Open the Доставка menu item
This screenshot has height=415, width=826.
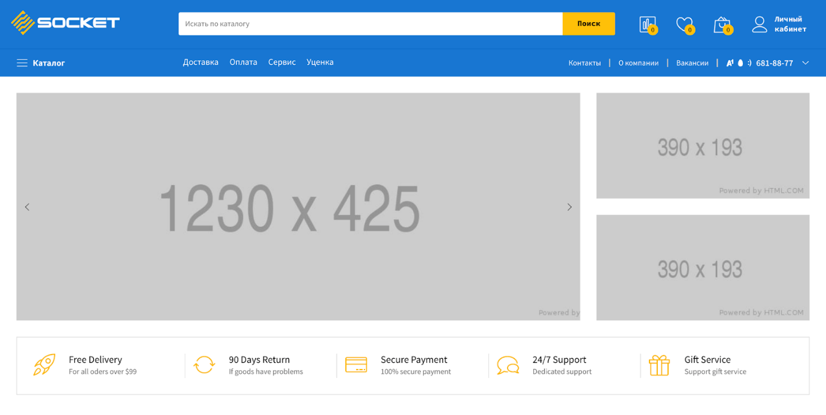[x=201, y=62]
